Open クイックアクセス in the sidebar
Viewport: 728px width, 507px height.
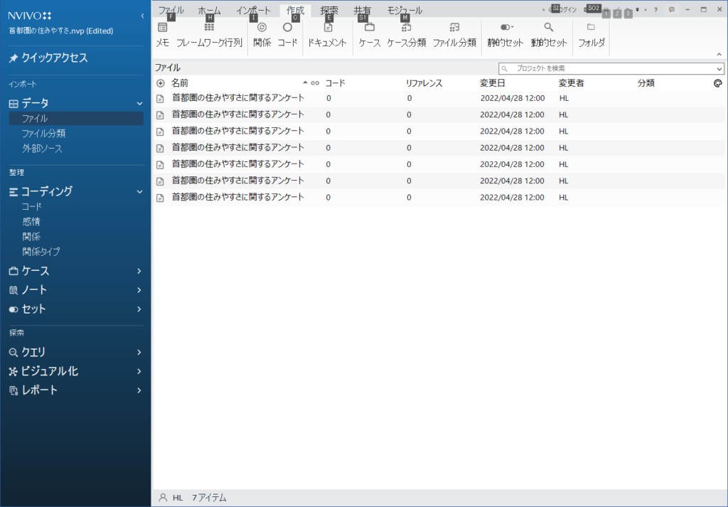[x=55, y=58]
